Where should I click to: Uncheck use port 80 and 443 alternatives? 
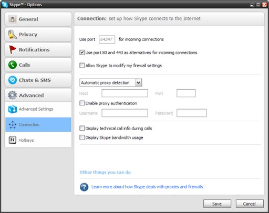(82, 52)
